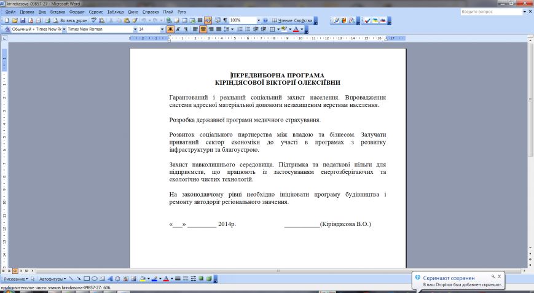Toggle underline formatting
This screenshot has width=534, height=293.
coord(186,29)
